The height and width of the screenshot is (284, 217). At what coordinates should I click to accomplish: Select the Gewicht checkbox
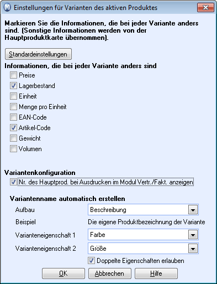tap(13, 138)
